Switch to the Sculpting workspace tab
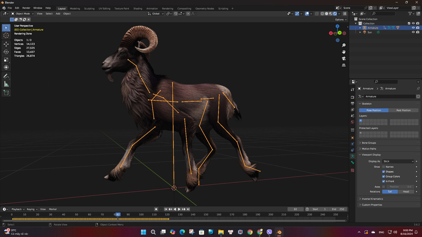The image size is (422, 237). pos(89,8)
